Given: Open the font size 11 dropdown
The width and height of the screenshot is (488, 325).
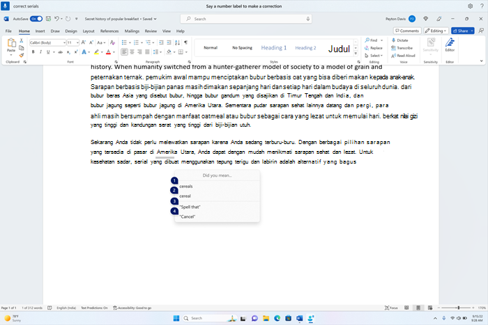Looking at the screenshot, I should (x=77, y=42).
